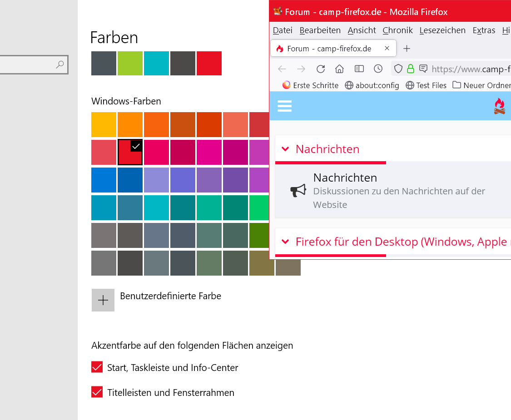Screen dimensions: 511x420
Task: Reload the page in Firefox
Action: (321, 69)
